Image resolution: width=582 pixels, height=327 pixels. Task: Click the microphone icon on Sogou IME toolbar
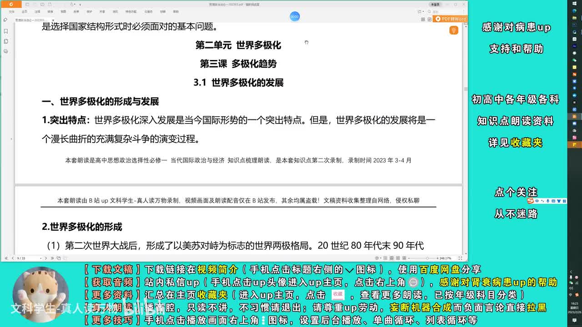[x=548, y=201]
